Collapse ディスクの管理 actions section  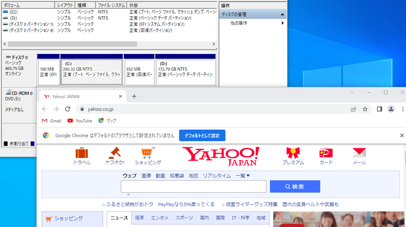282,14
